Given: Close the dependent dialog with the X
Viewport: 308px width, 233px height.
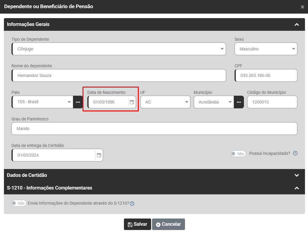Looking at the screenshot, I should 302,7.
